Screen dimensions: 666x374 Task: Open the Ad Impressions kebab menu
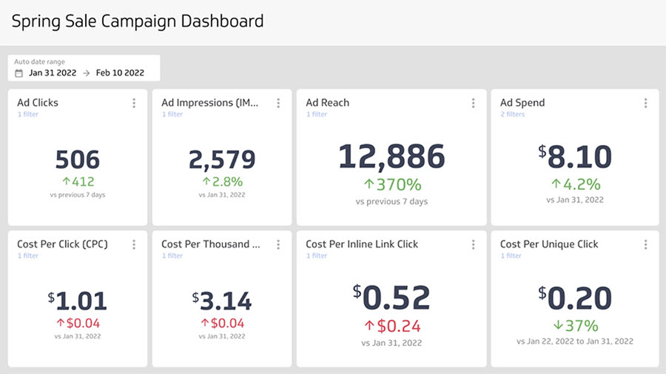[278, 104]
